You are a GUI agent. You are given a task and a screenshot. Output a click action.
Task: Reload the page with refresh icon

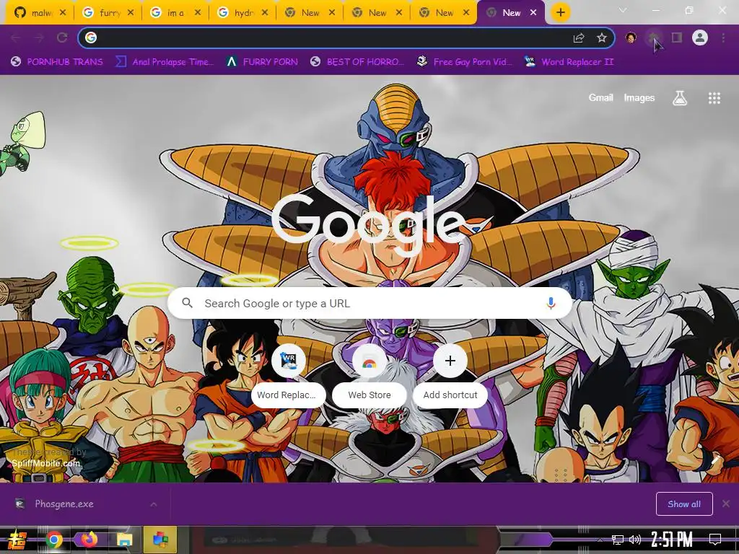point(62,38)
